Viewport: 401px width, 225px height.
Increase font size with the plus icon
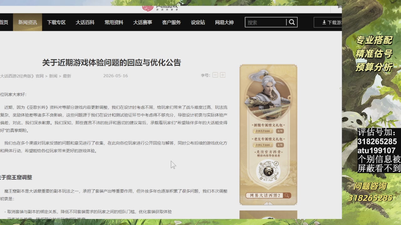coord(223,75)
